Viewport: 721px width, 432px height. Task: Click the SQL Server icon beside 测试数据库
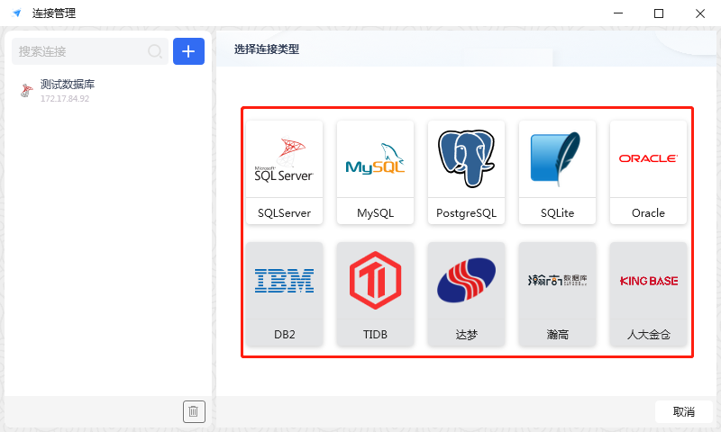pos(26,90)
